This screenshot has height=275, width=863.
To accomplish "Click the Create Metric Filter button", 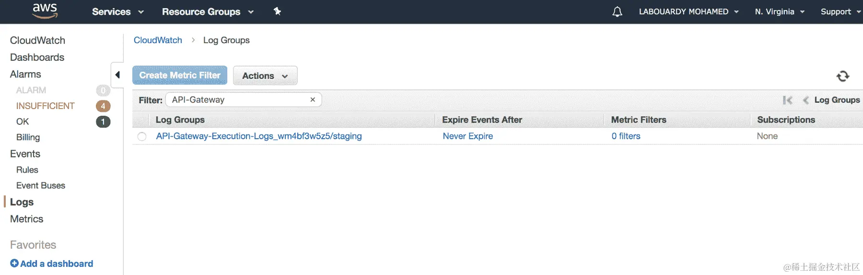I will [180, 75].
